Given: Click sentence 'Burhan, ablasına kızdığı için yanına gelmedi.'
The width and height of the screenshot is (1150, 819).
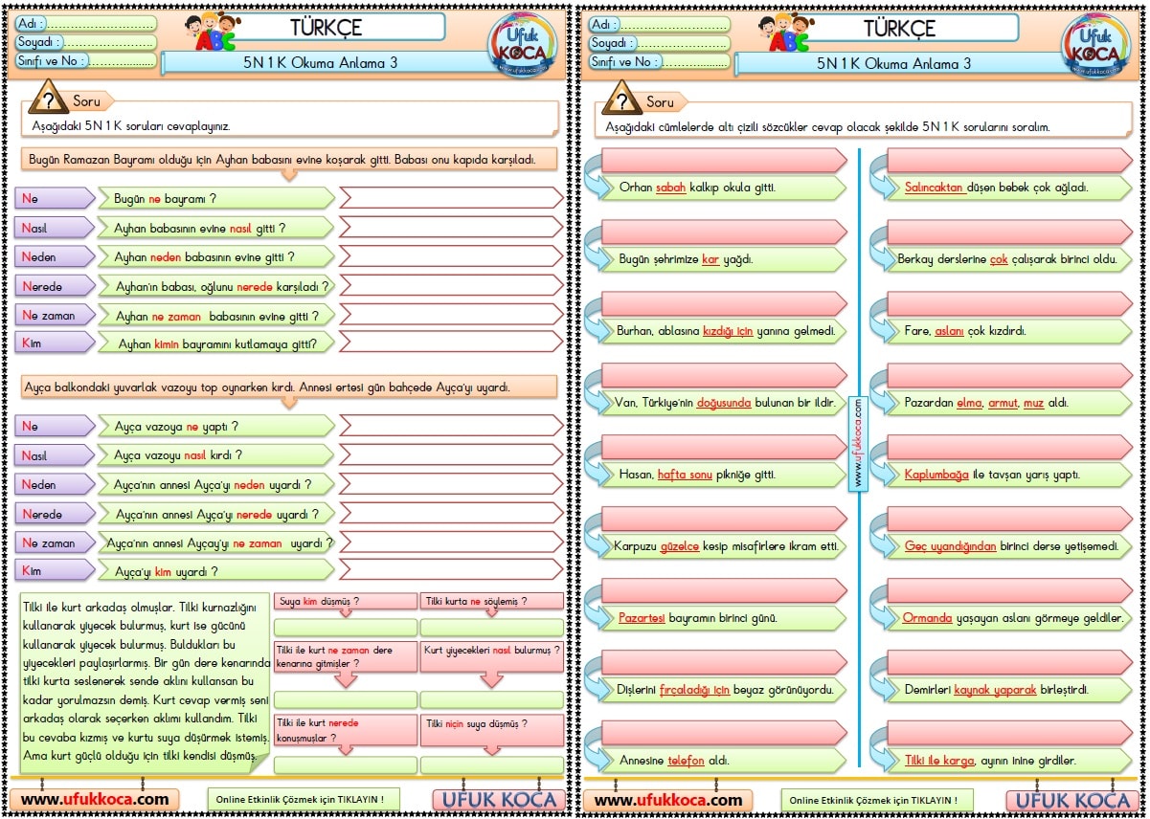Looking at the screenshot, I should pos(724,331).
